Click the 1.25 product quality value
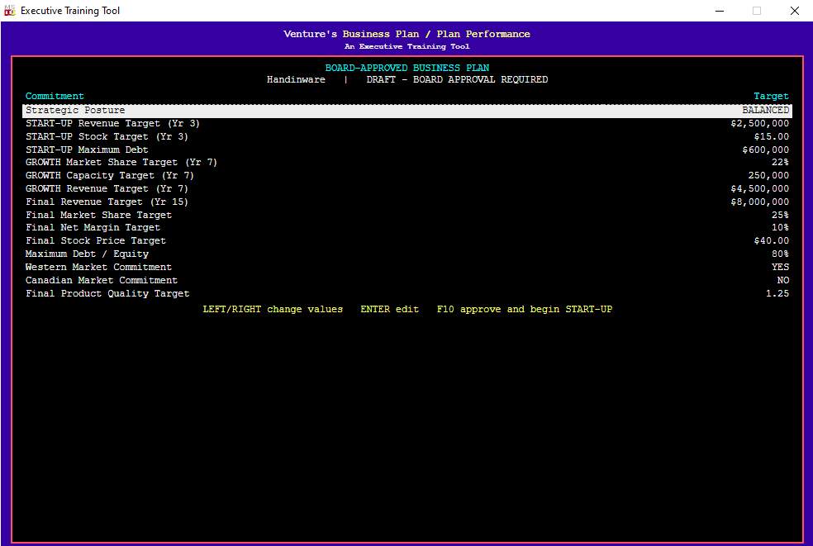The width and height of the screenshot is (813, 546). click(777, 293)
